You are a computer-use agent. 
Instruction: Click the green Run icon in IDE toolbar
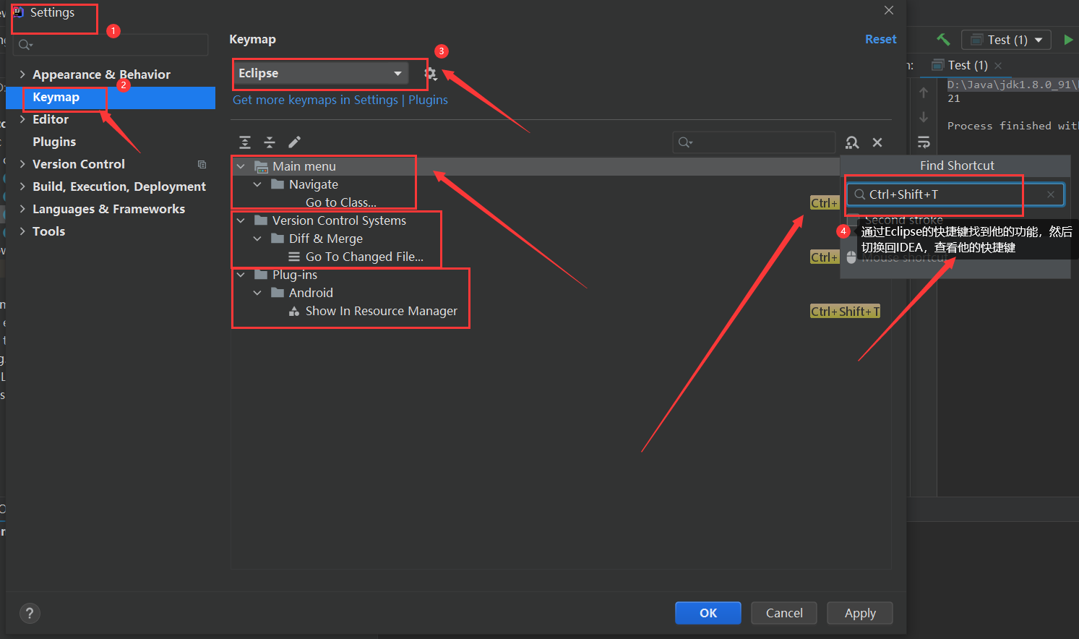click(1068, 40)
